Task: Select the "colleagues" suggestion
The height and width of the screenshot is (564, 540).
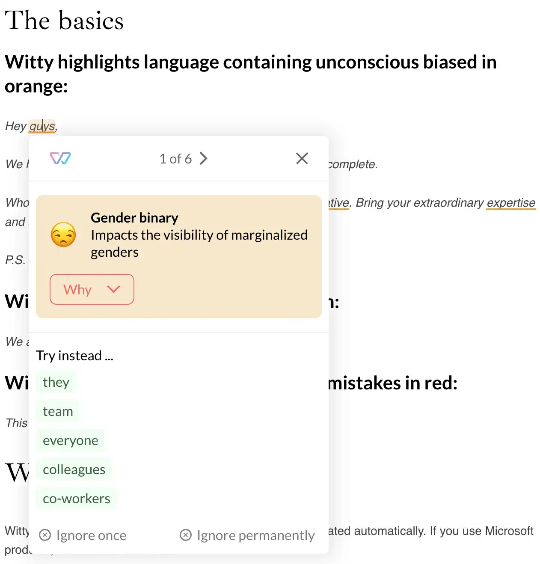Action: 74,469
